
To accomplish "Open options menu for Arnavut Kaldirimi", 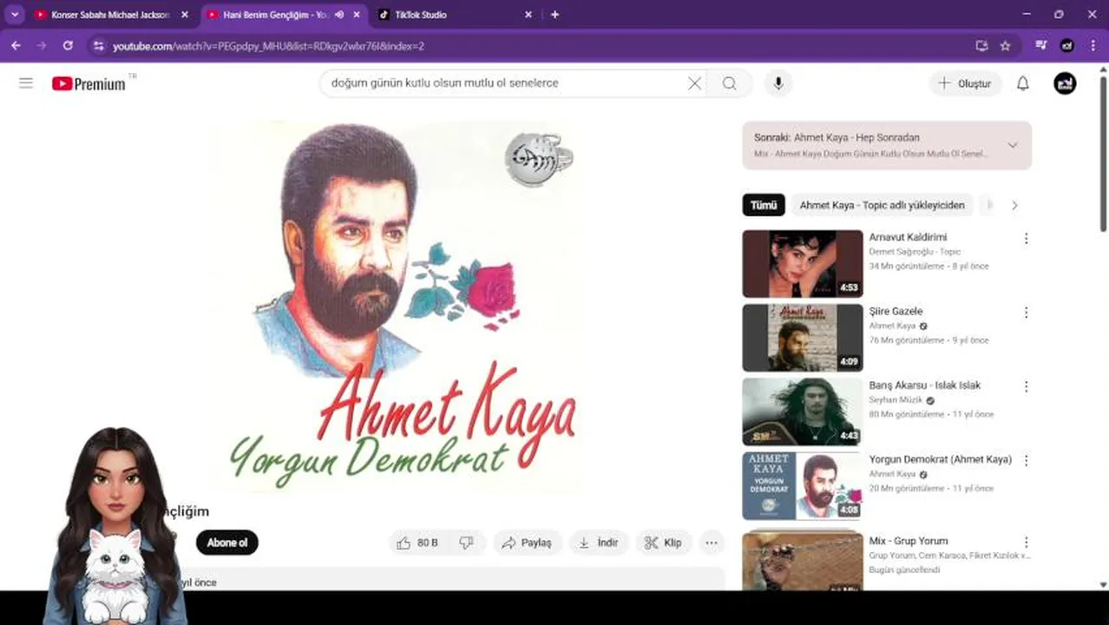I will click(1026, 238).
